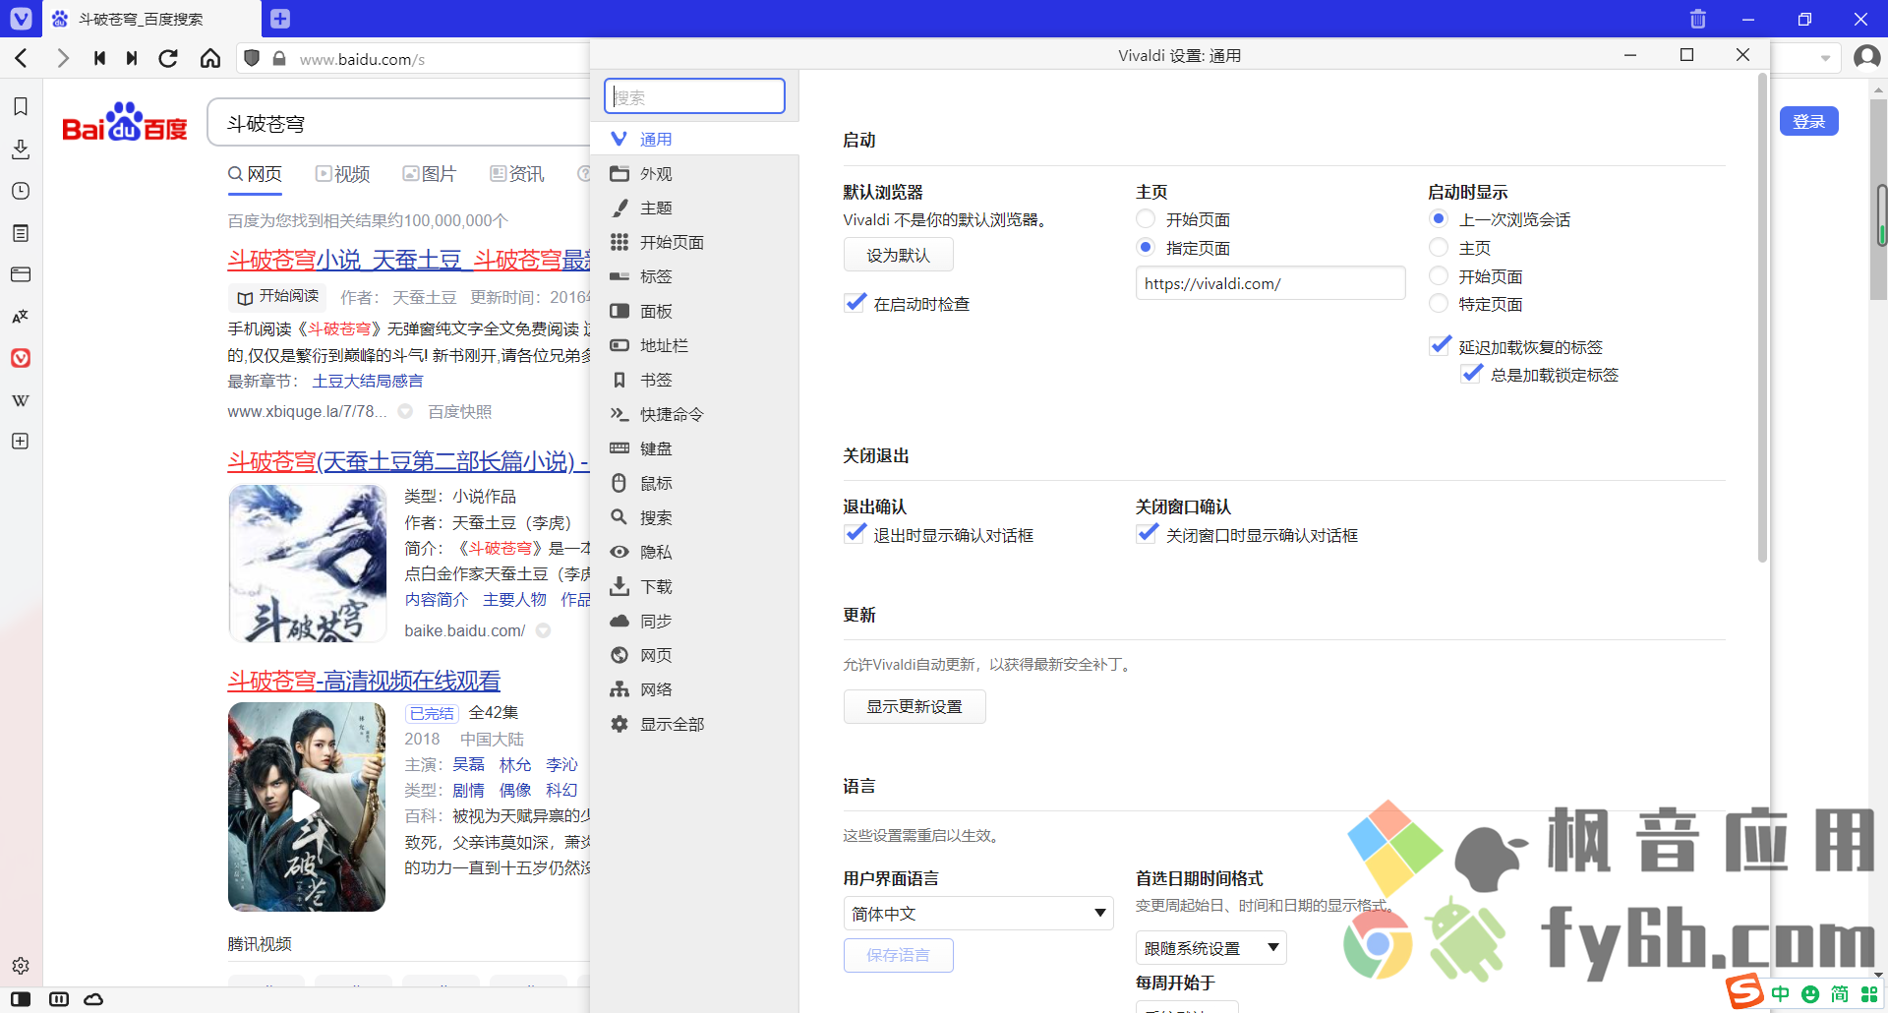Click the Vivaldi menu logo icon
This screenshot has height=1013, width=1888.
pos(21,18)
